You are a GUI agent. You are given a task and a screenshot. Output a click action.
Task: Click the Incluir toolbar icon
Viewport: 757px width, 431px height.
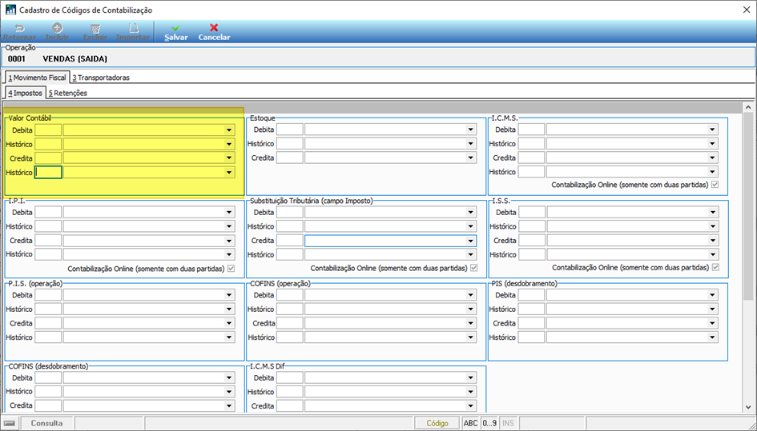[58, 28]
